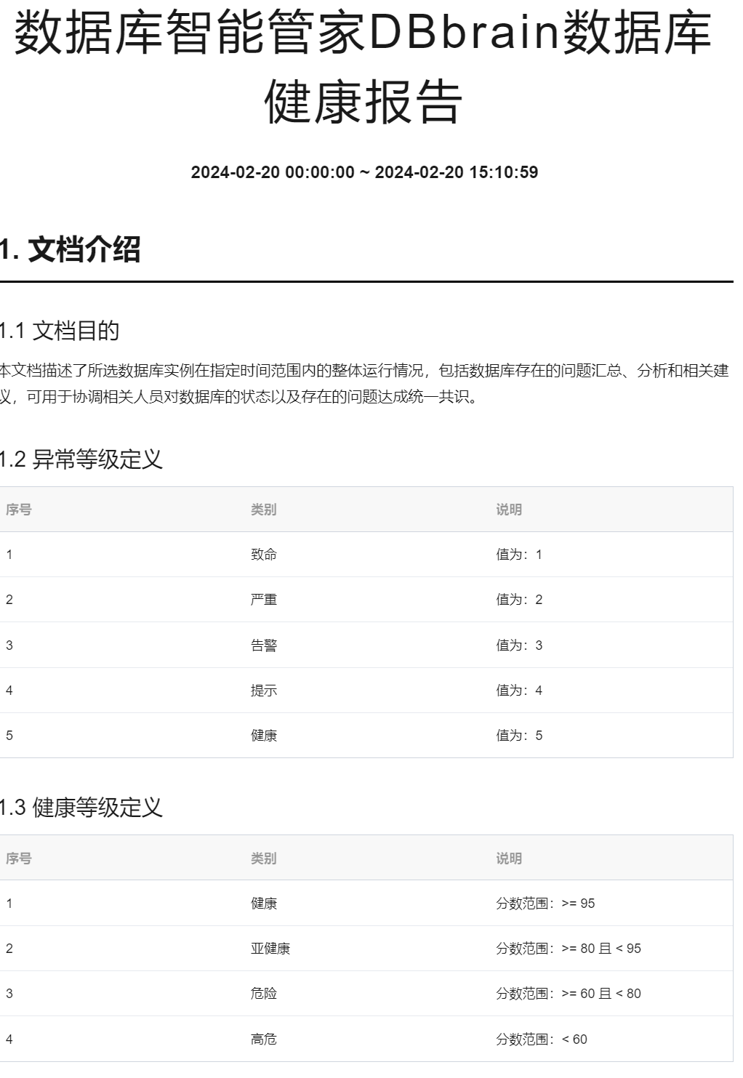Click "健康" in the 健康等级定义 table
This screenshot has height=1078, width=743.
(264, 904)
